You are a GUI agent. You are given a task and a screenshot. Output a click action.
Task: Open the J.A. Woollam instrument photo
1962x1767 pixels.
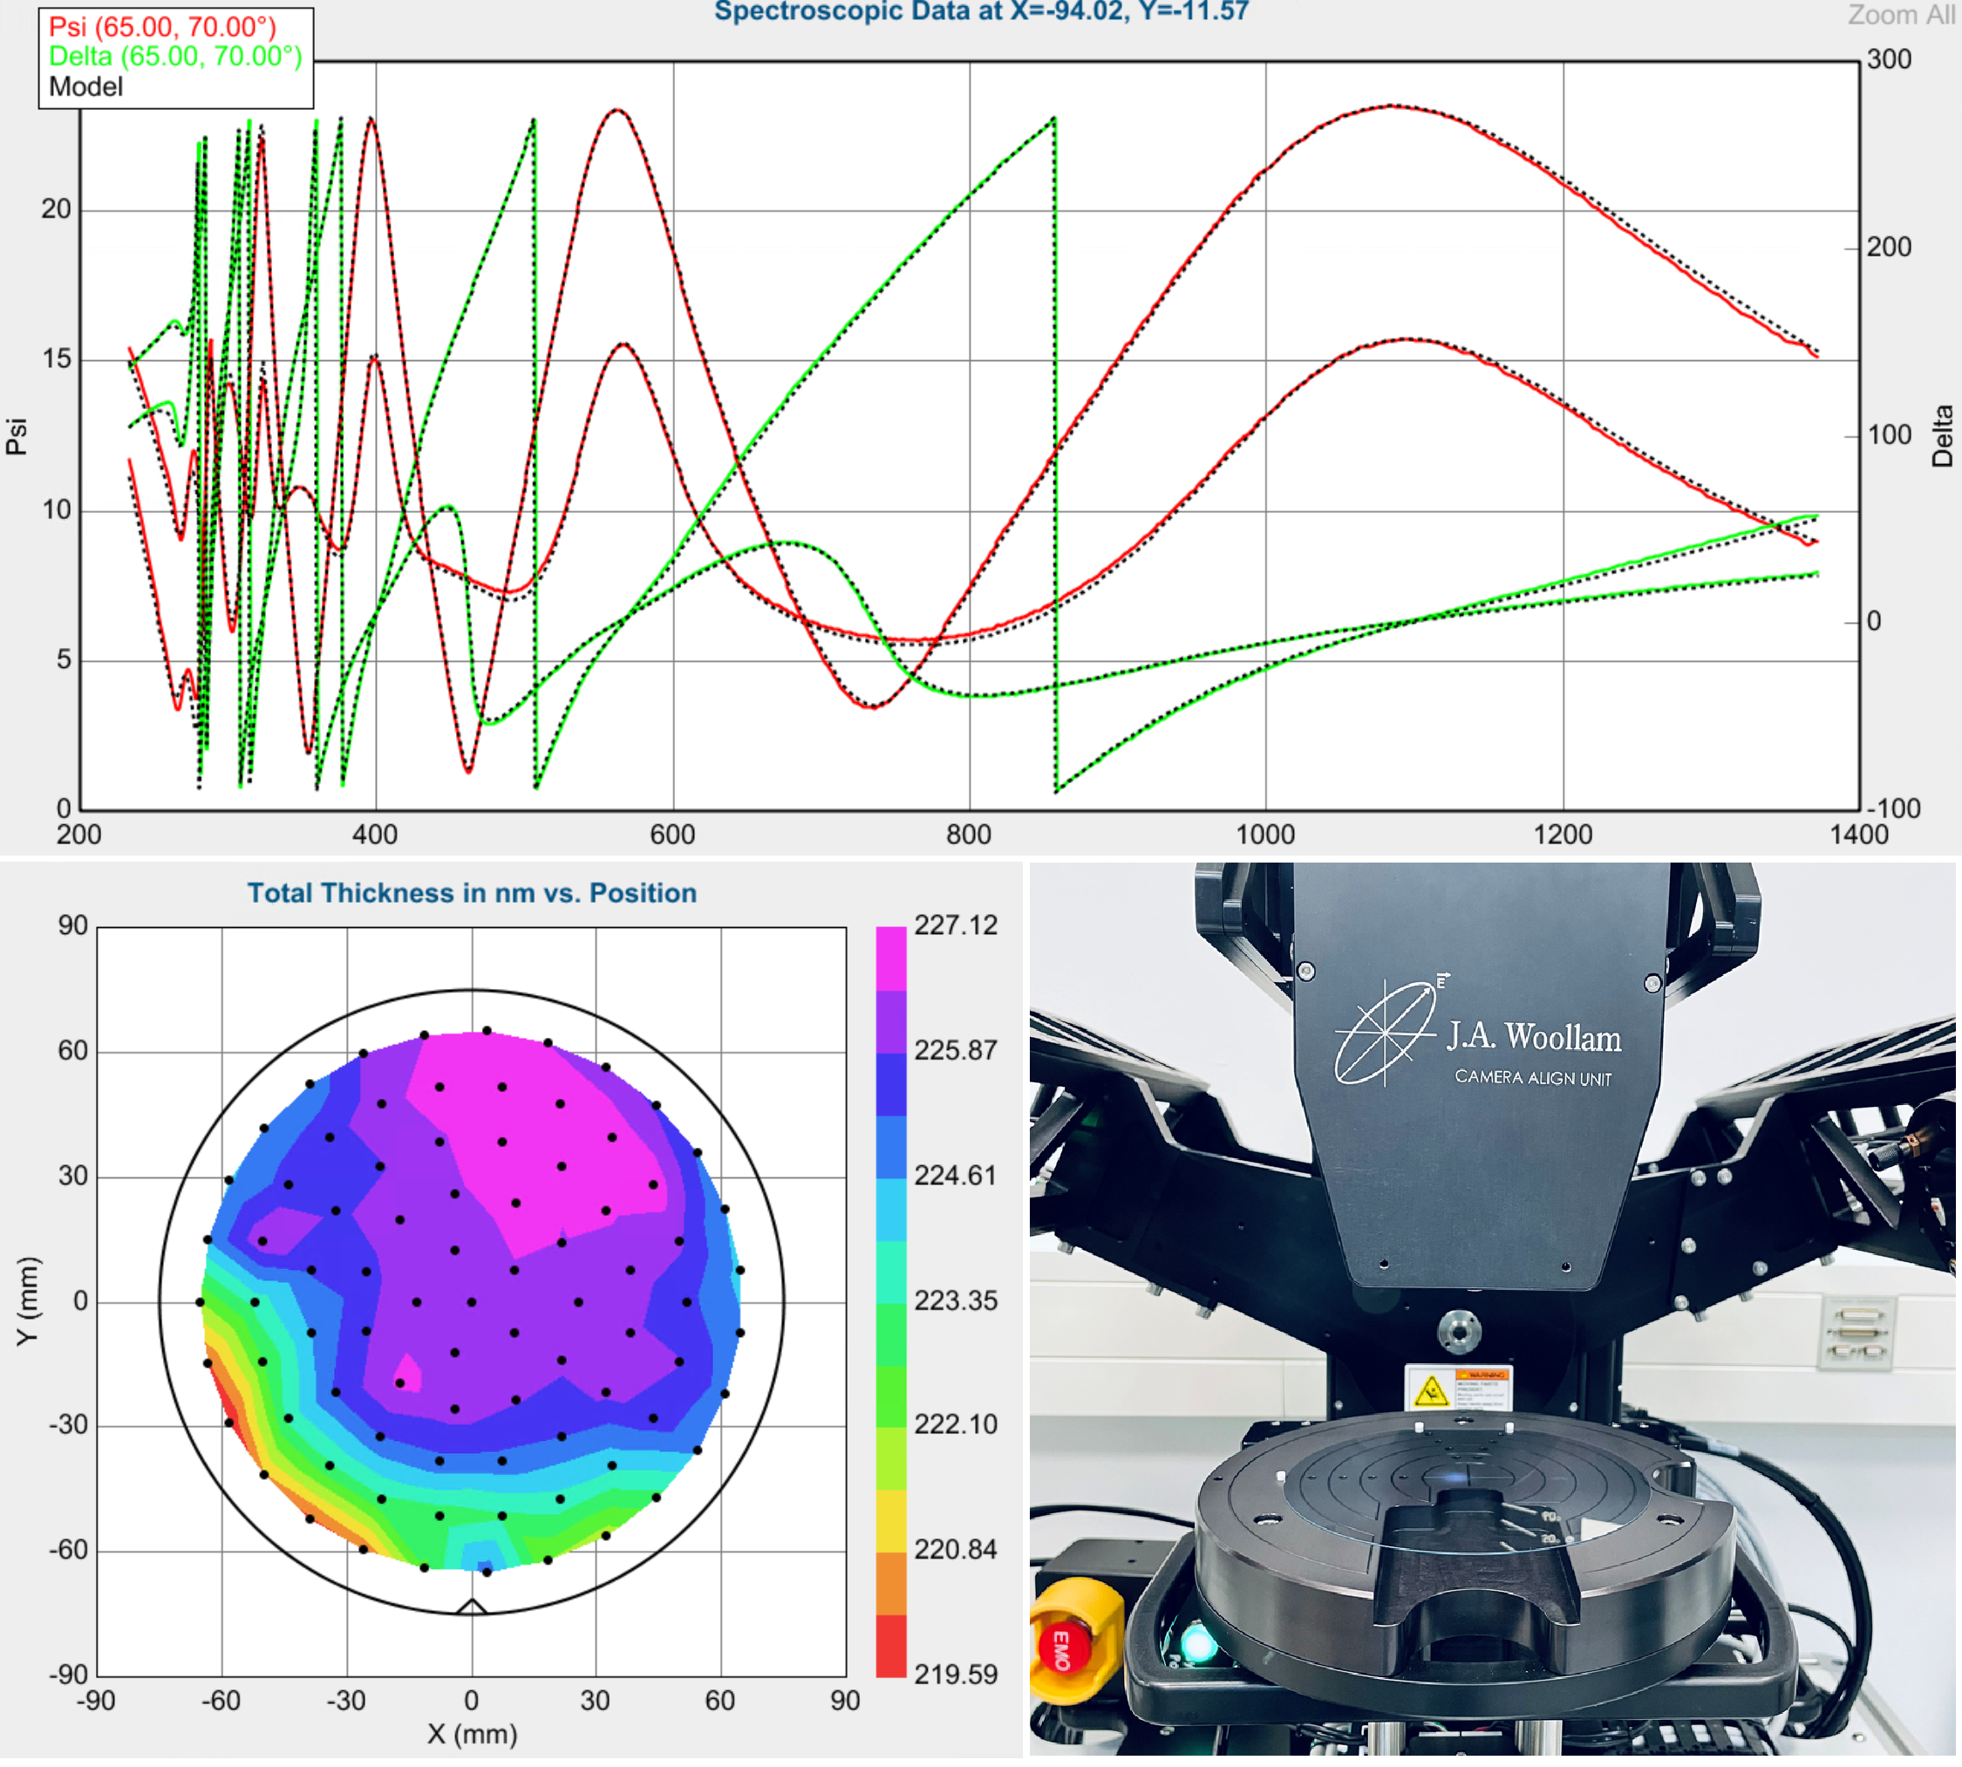(1492, 1310)
